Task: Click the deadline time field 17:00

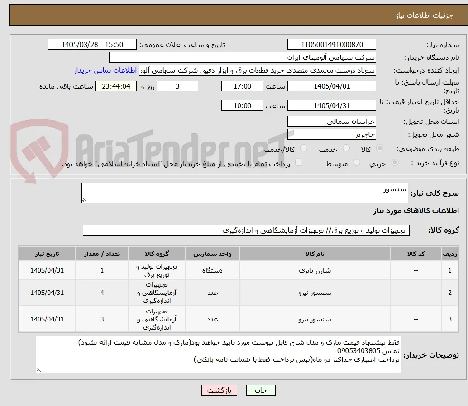Action: pos(242,86)
